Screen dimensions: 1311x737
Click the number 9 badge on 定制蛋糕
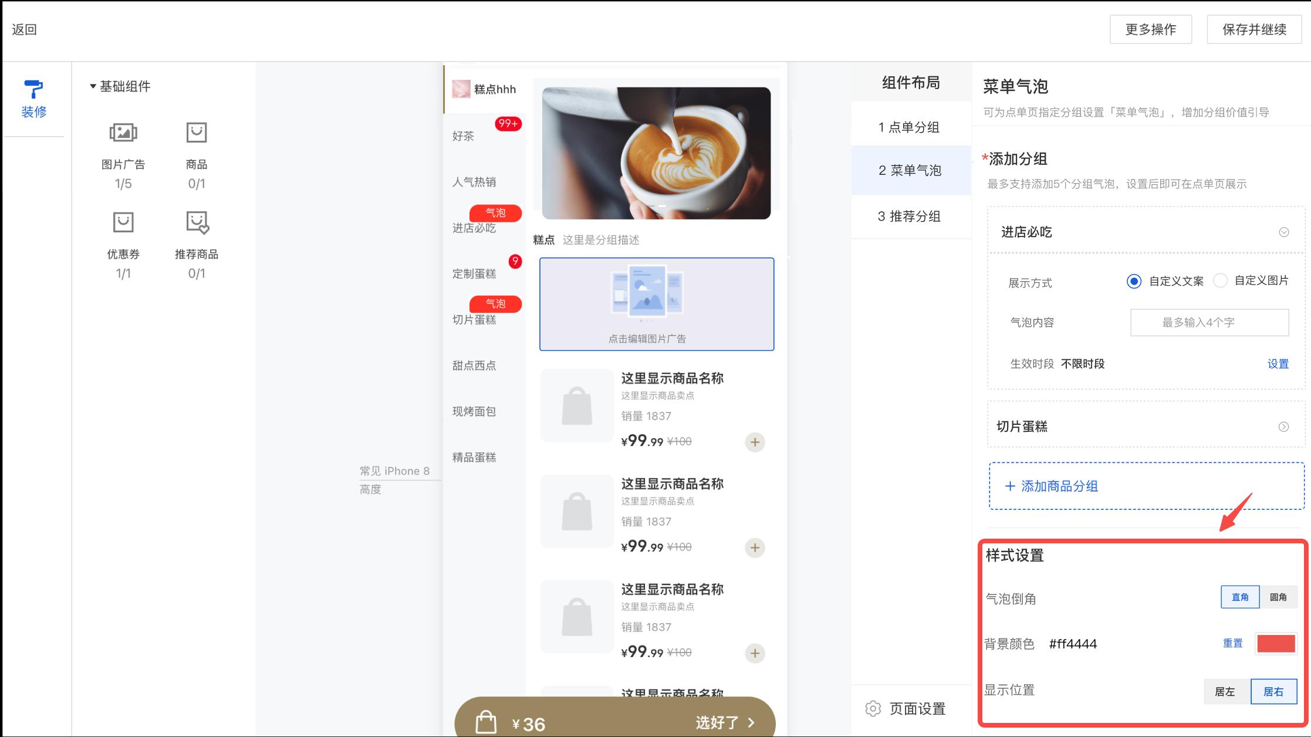tap(515, 261)
